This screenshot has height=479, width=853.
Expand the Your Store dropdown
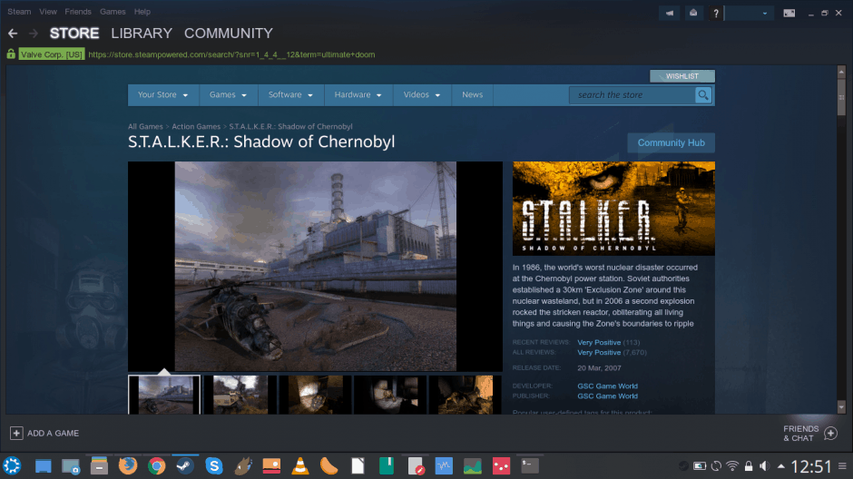click(x=163, y=94)
